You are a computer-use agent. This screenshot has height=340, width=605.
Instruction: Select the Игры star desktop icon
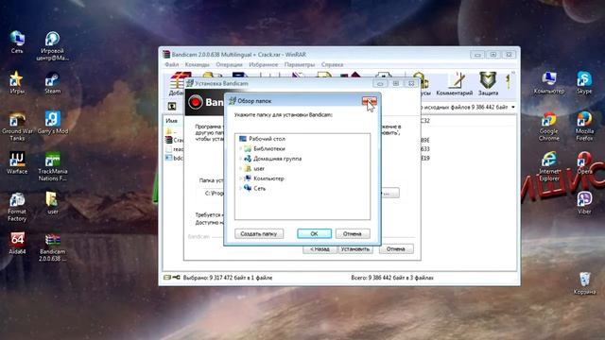17,82
